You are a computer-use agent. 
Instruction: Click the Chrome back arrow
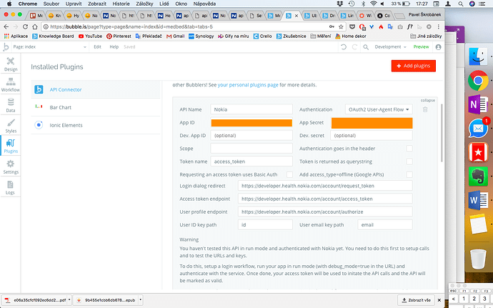[6, 26]
